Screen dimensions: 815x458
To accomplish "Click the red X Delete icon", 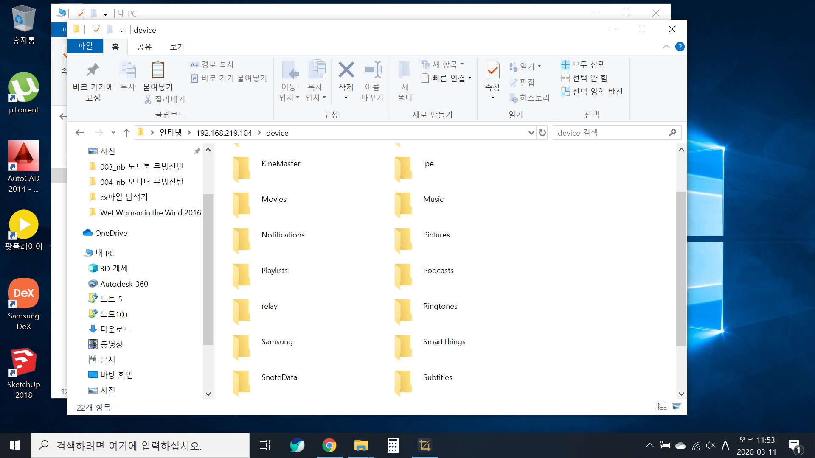I will (x=346, y=70).
